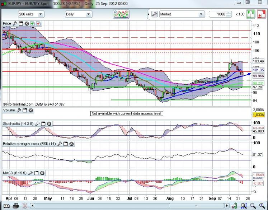Image resolution: width=268 pixels, height=210 pixels.
Task: Open Price panel settings wrench
Action: click(x=15, y=23)
